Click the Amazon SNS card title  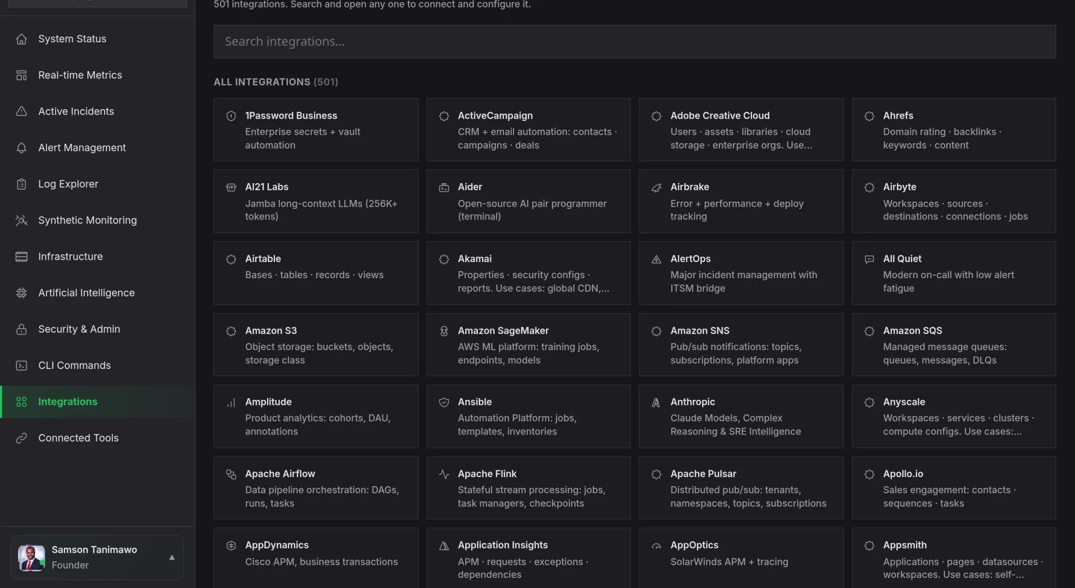(700, 331)
